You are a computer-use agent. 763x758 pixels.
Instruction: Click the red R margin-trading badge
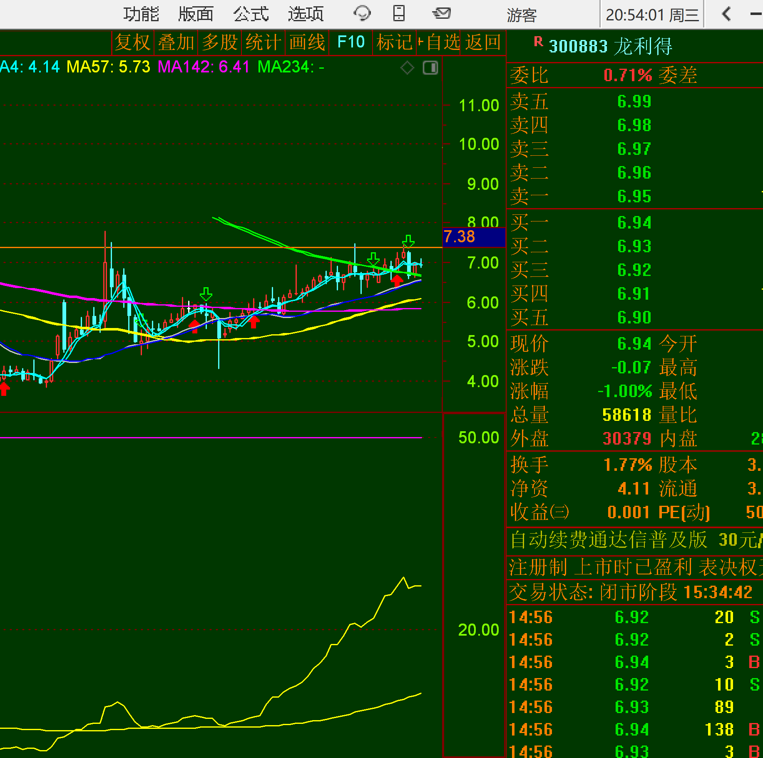coord(538,41)
